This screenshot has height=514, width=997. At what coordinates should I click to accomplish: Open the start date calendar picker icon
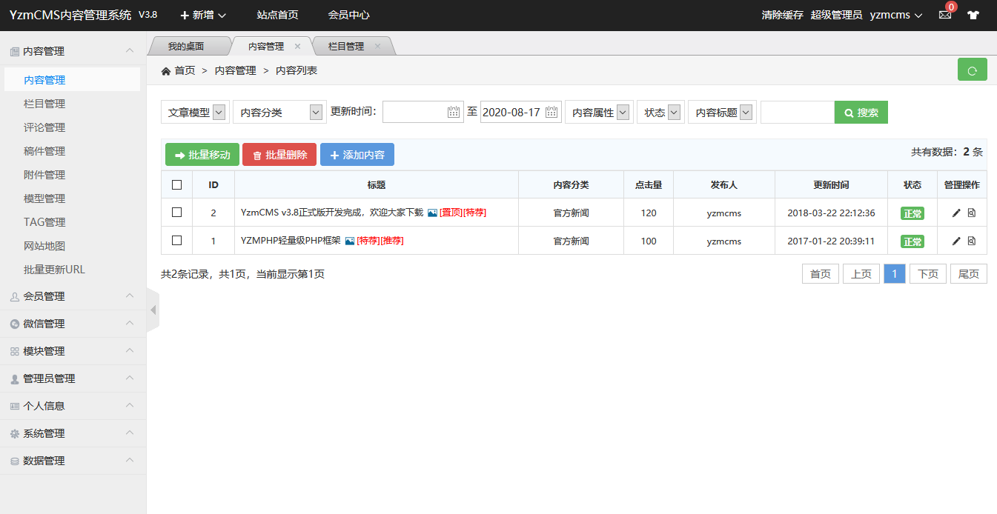pyautogui.click(x=454, y=112)
